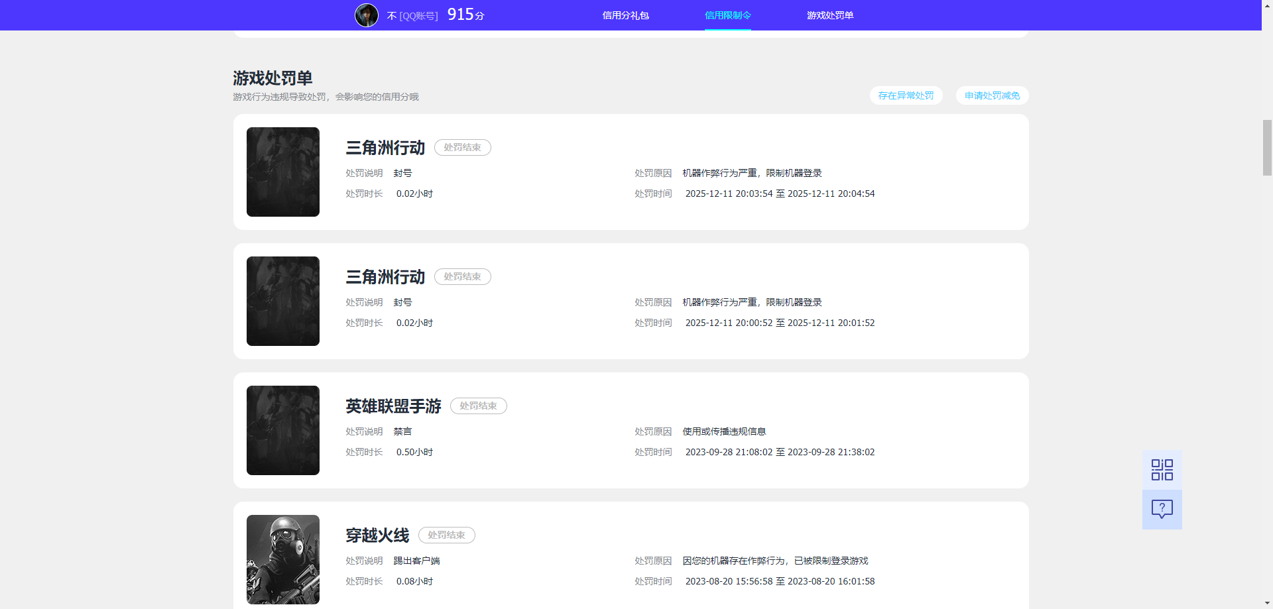Click the 处罚结束 badge beside 英雄联盟手游
The width and height of the screenshot is (1273, 609).
pos(478,406)
